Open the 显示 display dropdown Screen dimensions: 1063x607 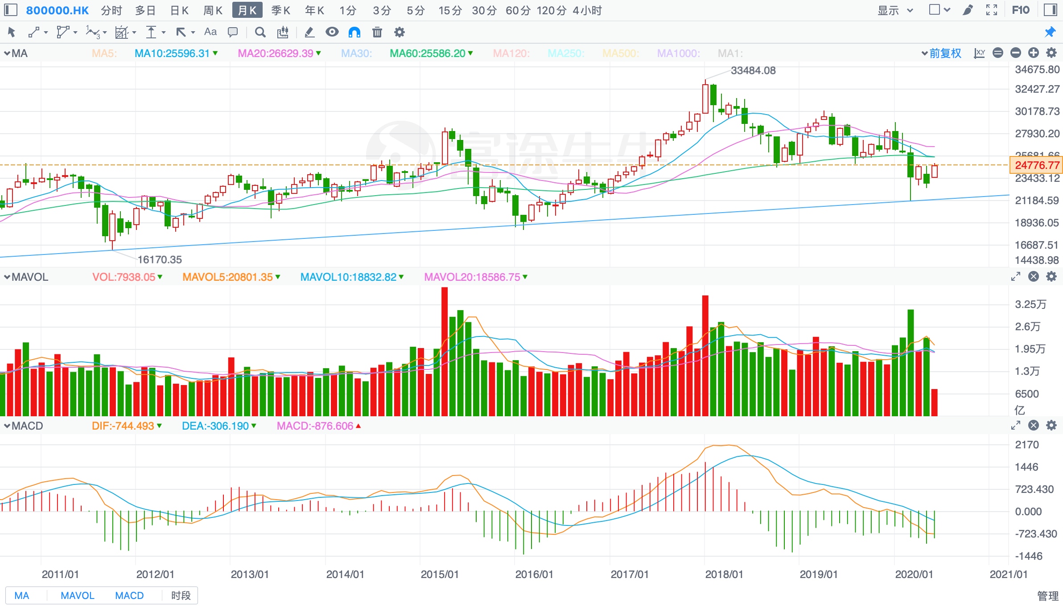[x=895, y=10]
